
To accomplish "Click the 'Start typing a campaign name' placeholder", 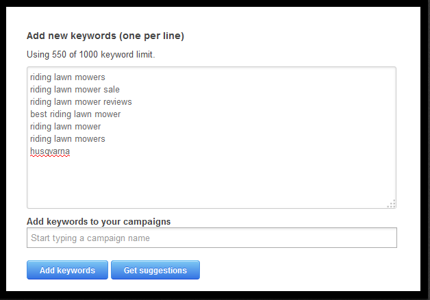I will point(90,238).
